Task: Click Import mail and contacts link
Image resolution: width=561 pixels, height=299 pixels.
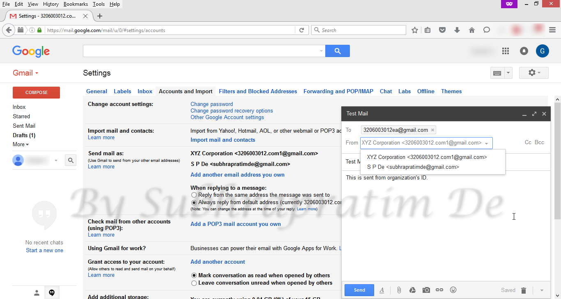Action: coord(223,140)
